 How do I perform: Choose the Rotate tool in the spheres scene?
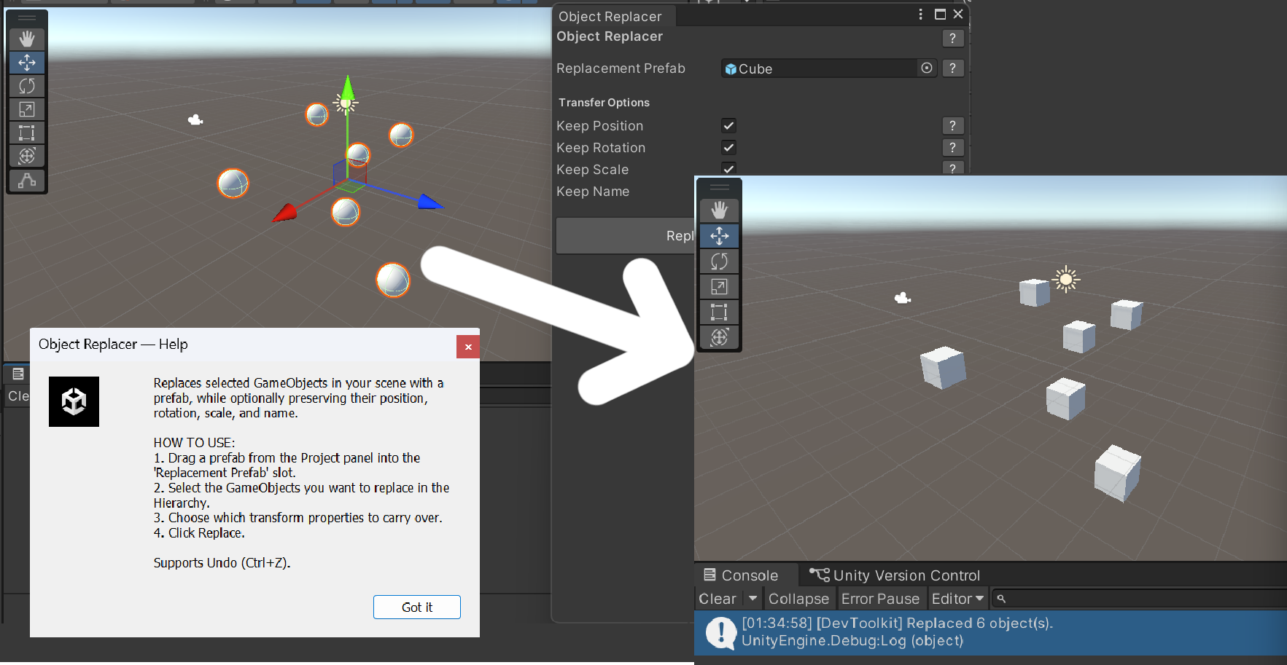point(27,86)
